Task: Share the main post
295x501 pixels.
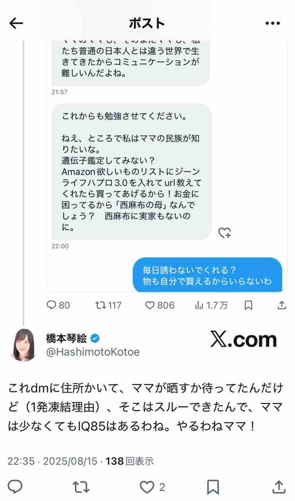Action: 279,487
